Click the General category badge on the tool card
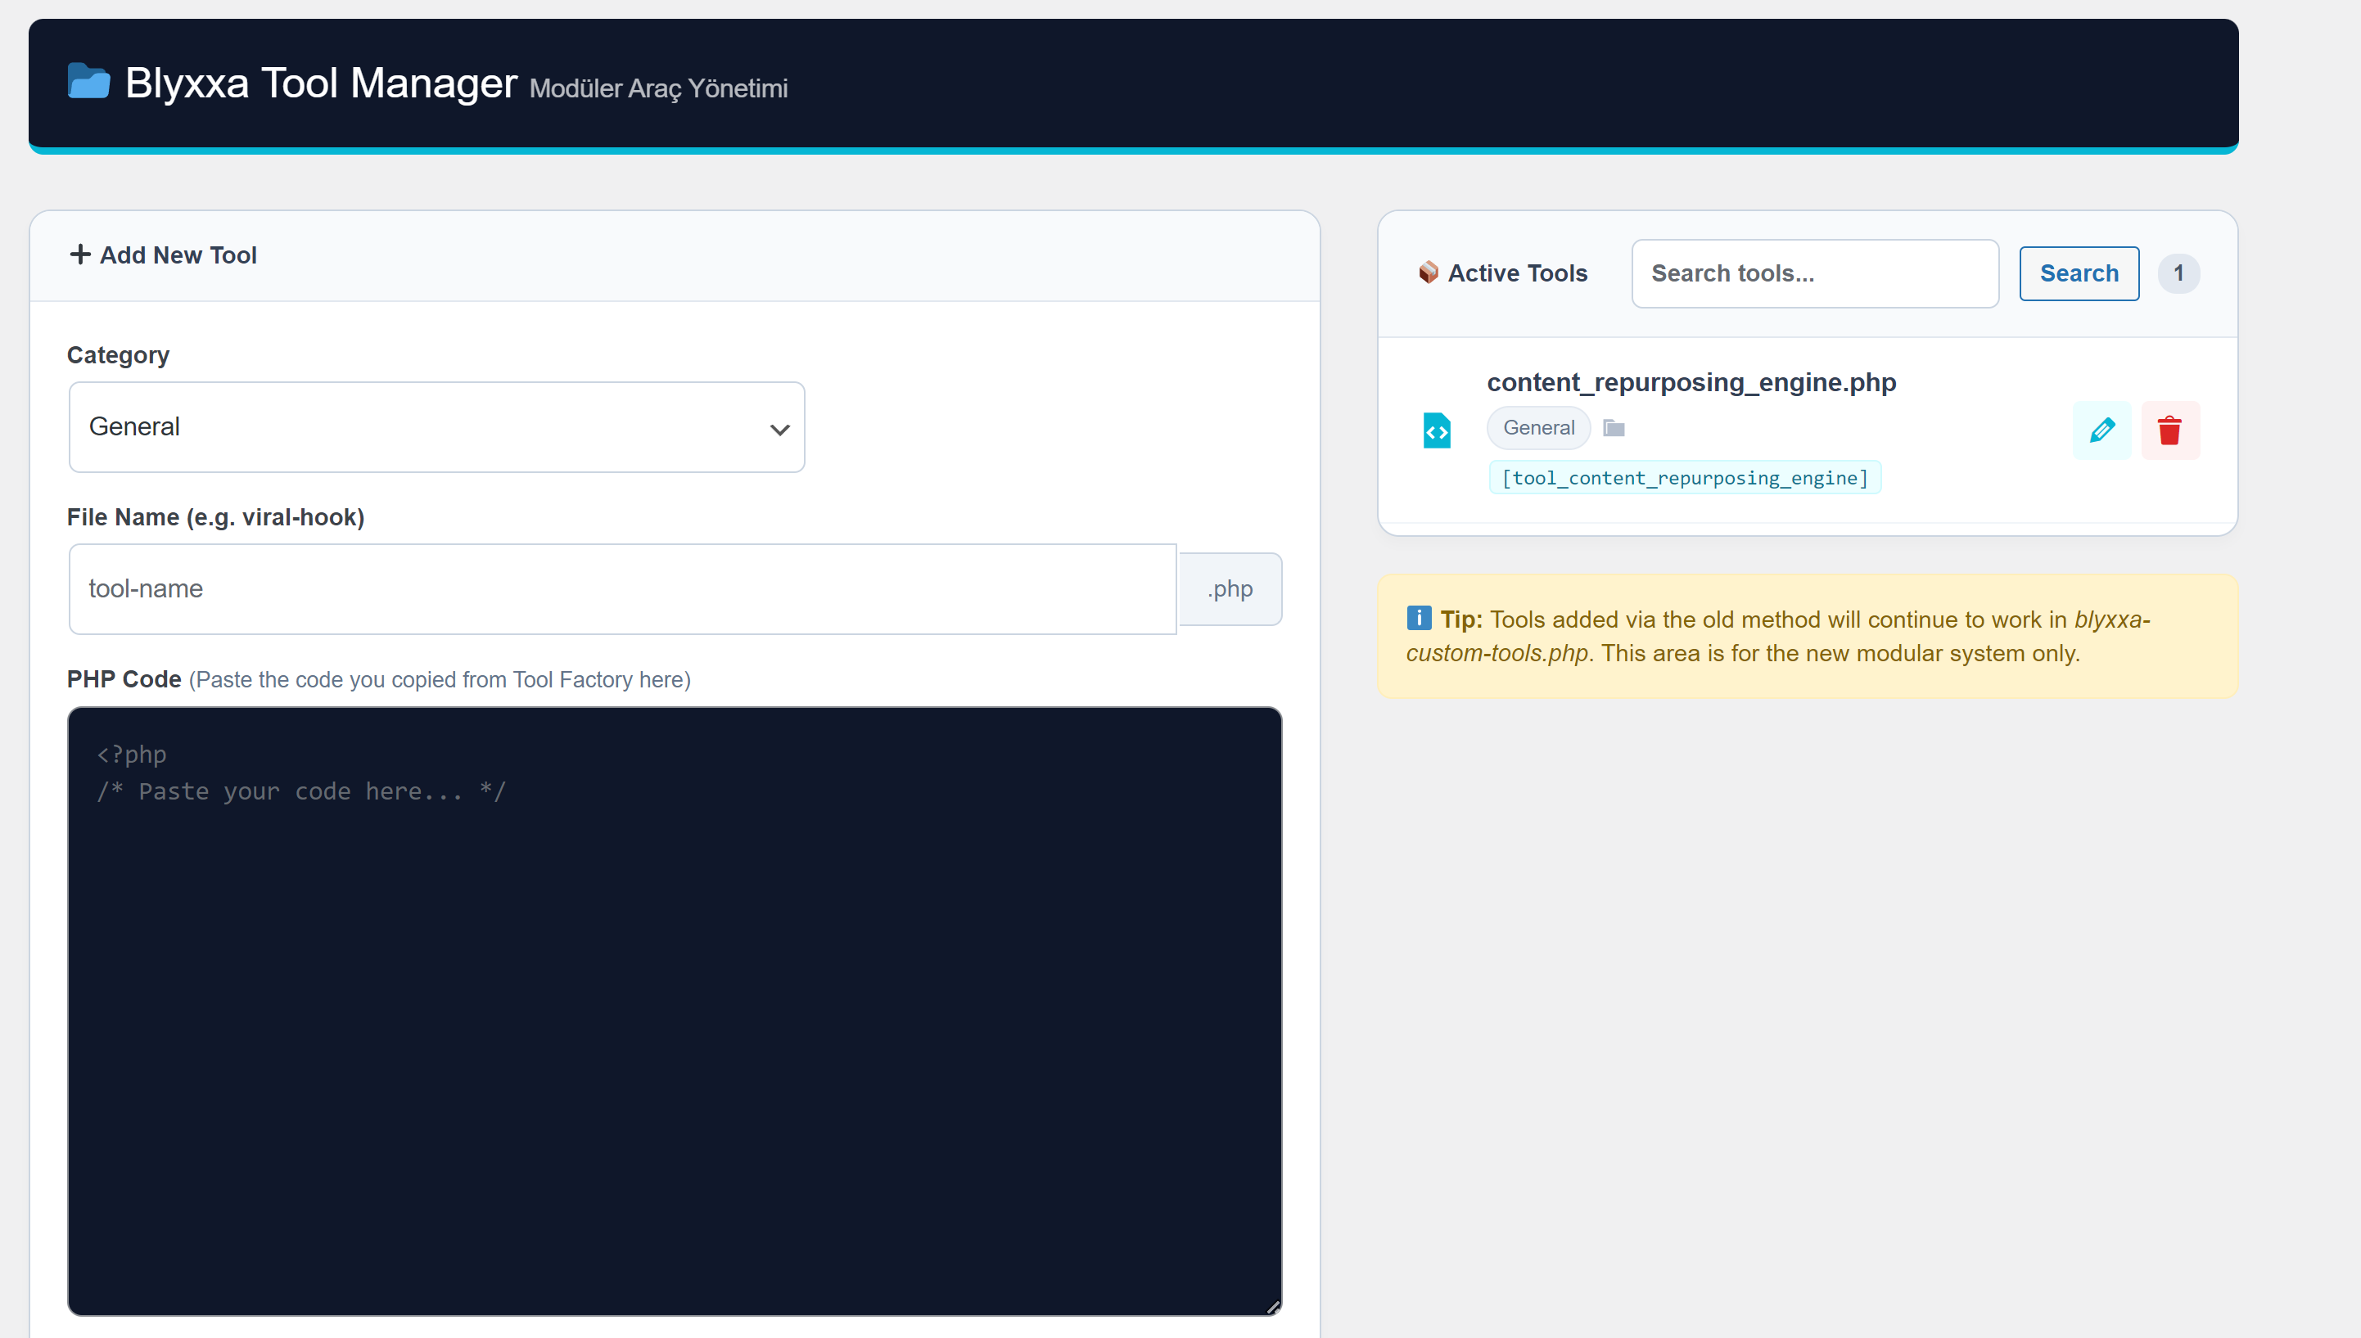This screenshot has width=2361, height=1338. click(x=1537, y=427)
